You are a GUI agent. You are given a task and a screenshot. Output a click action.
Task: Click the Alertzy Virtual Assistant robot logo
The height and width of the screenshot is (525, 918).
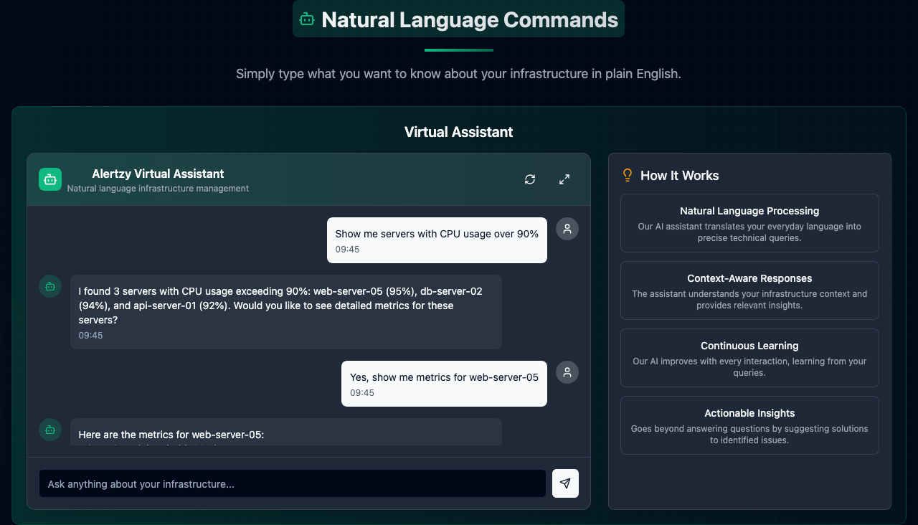point(50,179)
